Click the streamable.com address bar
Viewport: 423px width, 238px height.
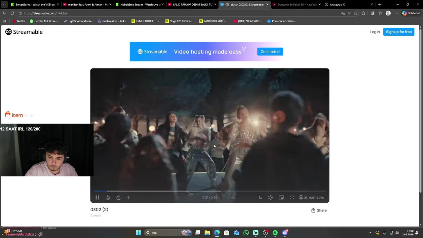point(178,13)
